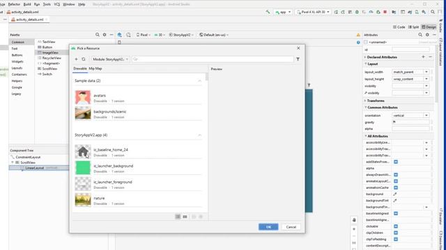This screenshot has height=250, width=446.
Task: Select ic_launcher_foreground drawable
Action: tap(138, 184)
